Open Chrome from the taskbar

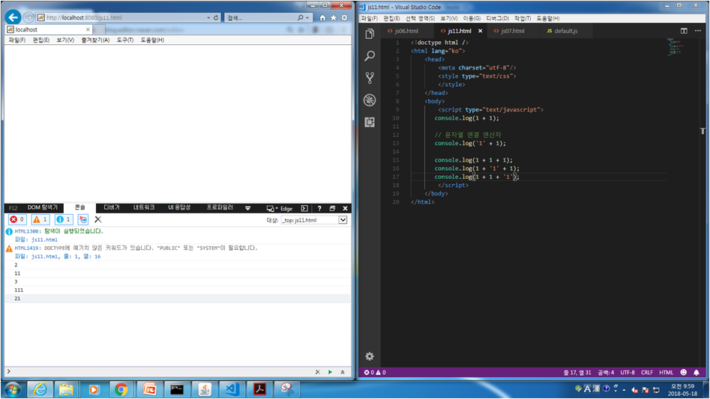pos(121,389)
